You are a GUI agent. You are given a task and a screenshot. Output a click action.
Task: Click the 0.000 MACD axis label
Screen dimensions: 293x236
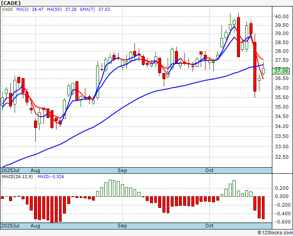point(282,196)
